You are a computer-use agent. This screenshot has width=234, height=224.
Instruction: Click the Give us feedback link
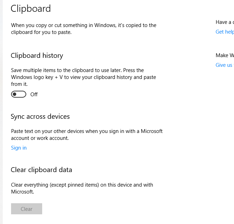click(x=225, y=65)
